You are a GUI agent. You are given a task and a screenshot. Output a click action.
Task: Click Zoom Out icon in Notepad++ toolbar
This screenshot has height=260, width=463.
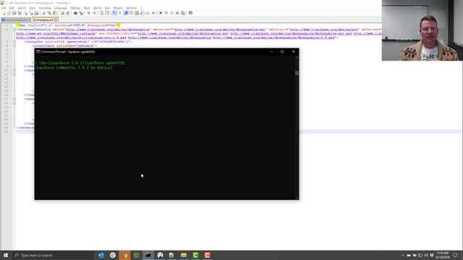point(94,13)
